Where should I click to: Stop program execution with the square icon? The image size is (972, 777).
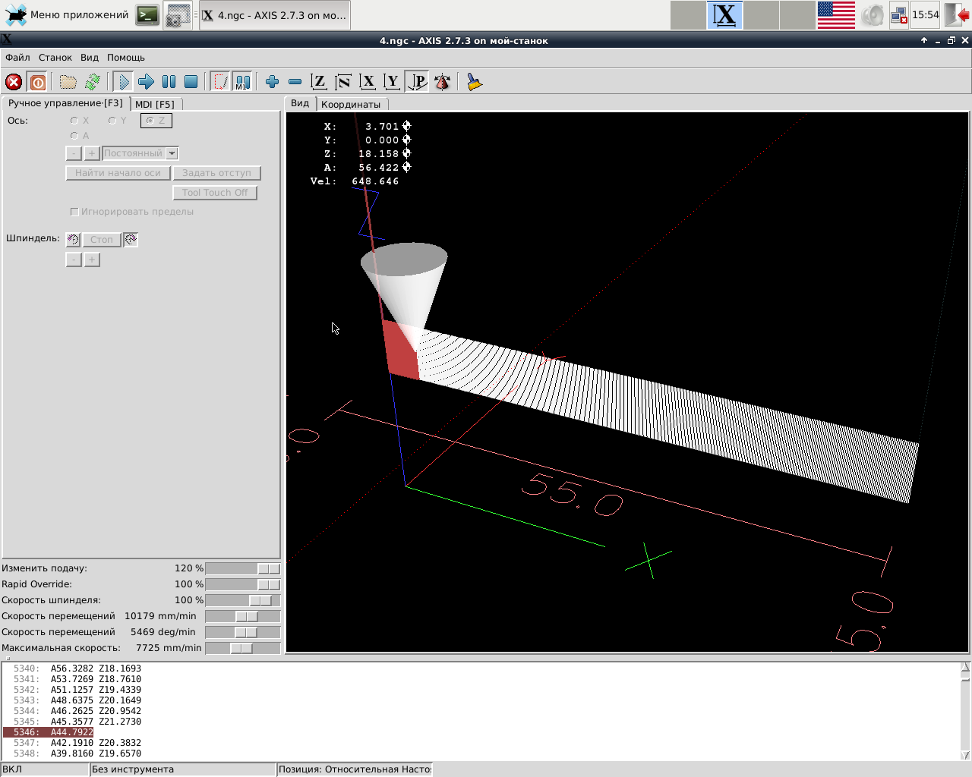pyautogui.click(x=191, y=82)
